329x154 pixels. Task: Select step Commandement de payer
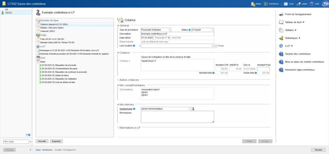[x=59, y=69]
